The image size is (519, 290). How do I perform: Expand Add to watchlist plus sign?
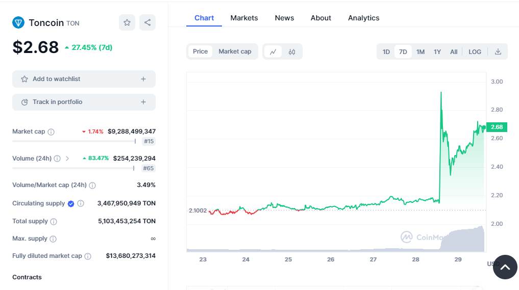[143, 79]
